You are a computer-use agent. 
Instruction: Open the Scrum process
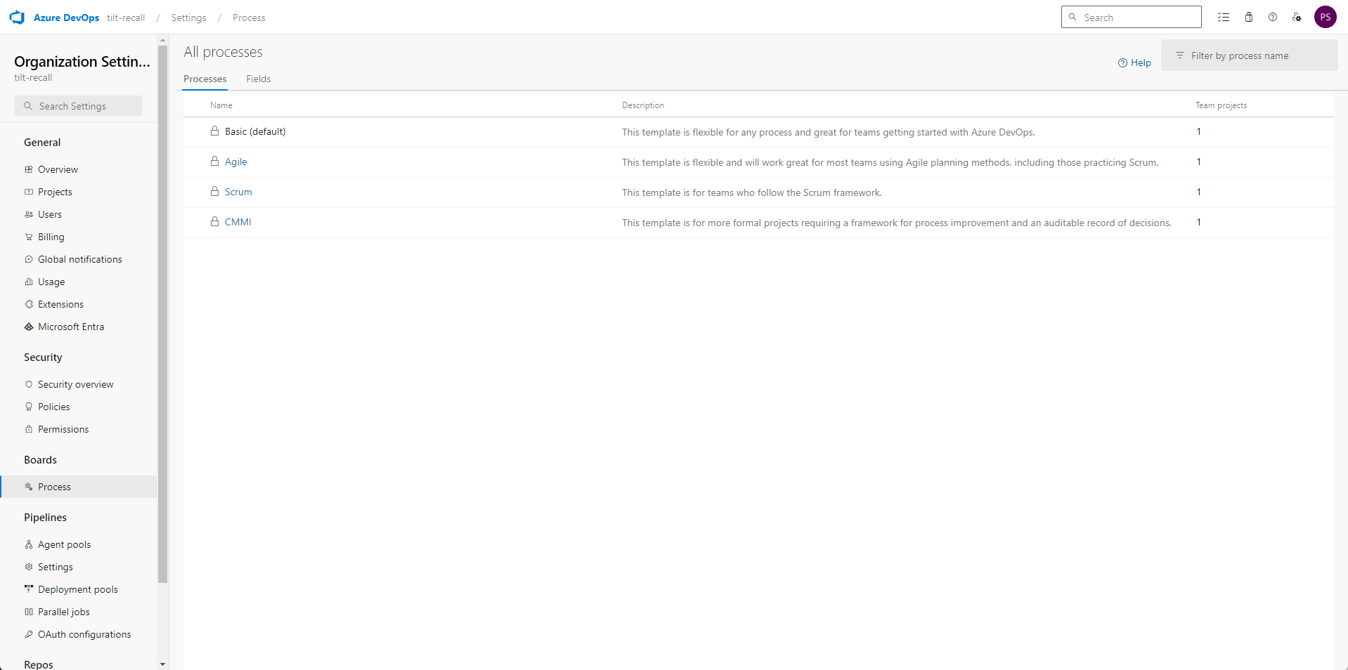238,192
